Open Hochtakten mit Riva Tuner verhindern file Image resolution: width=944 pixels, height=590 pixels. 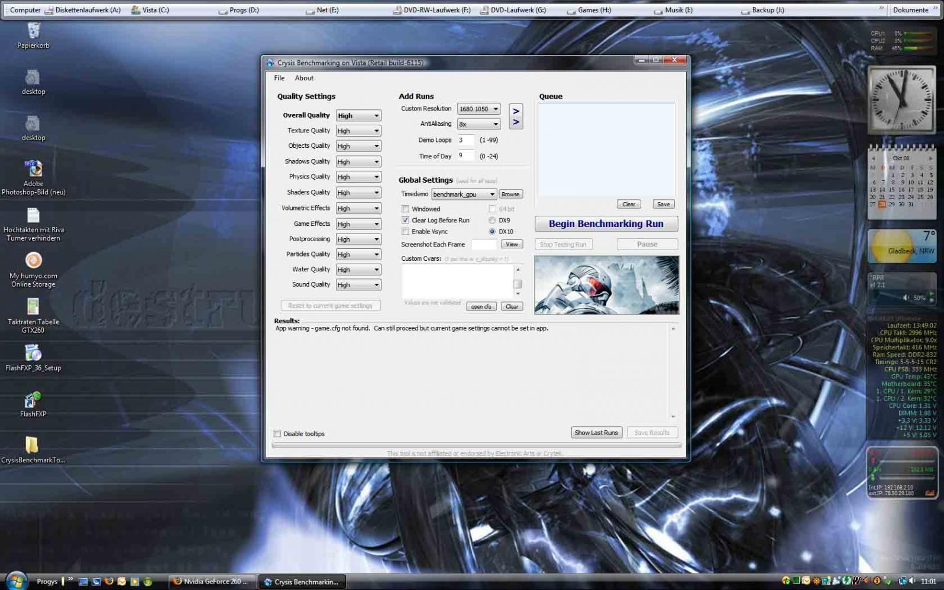(33, 225)
